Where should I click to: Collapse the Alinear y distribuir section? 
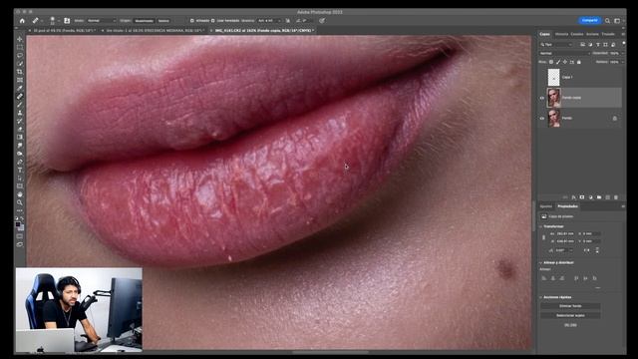click(541, 262)
